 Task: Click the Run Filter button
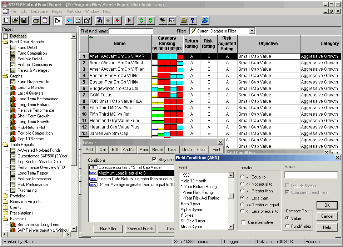(x=108, y=229)
